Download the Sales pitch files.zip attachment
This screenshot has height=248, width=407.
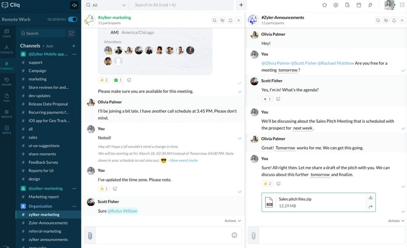371,198
